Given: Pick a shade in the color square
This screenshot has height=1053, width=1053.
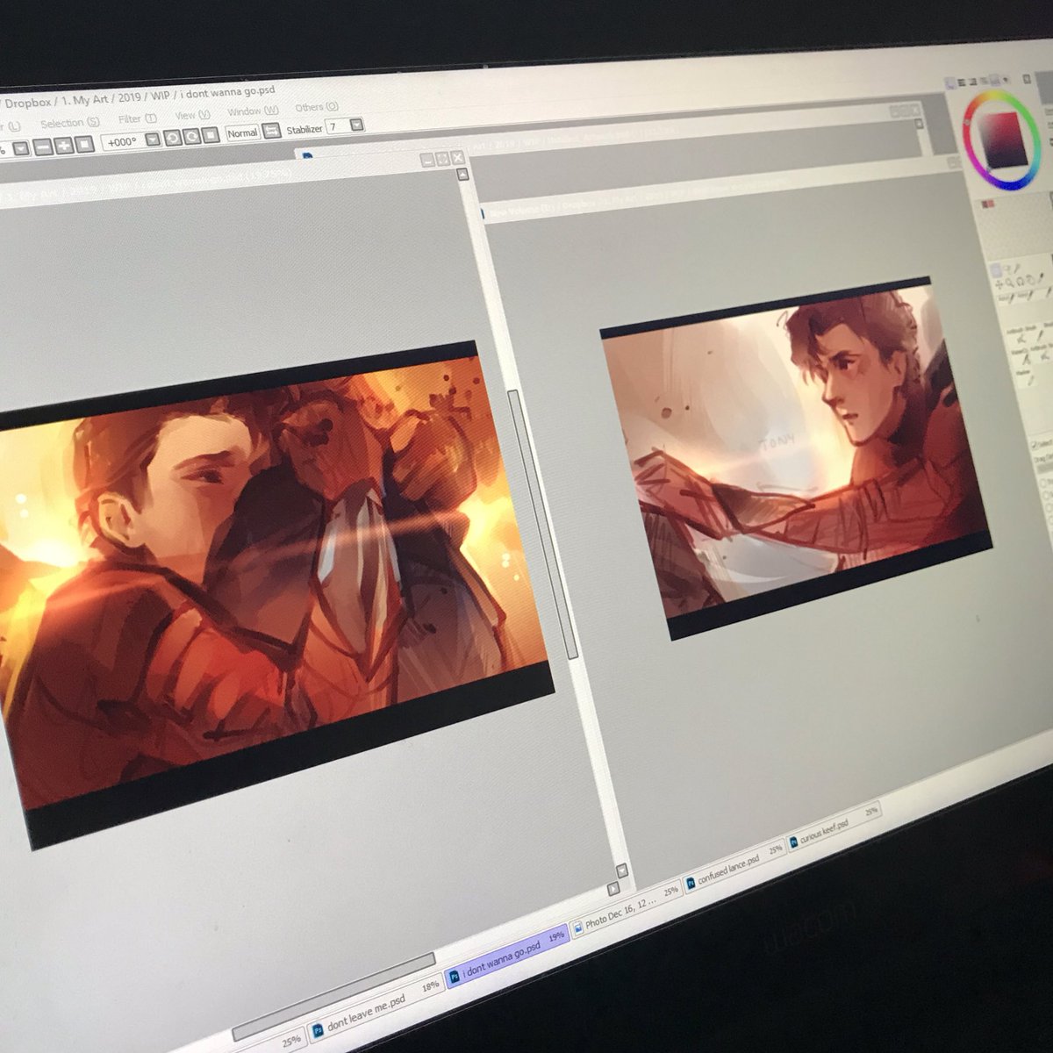Looking at the screenshot, I should (x=1004, y=140).
